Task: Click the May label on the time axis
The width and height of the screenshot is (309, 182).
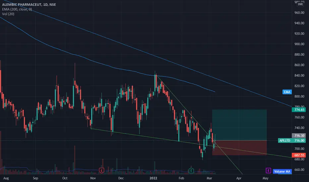Action: (x=266, y=178)
